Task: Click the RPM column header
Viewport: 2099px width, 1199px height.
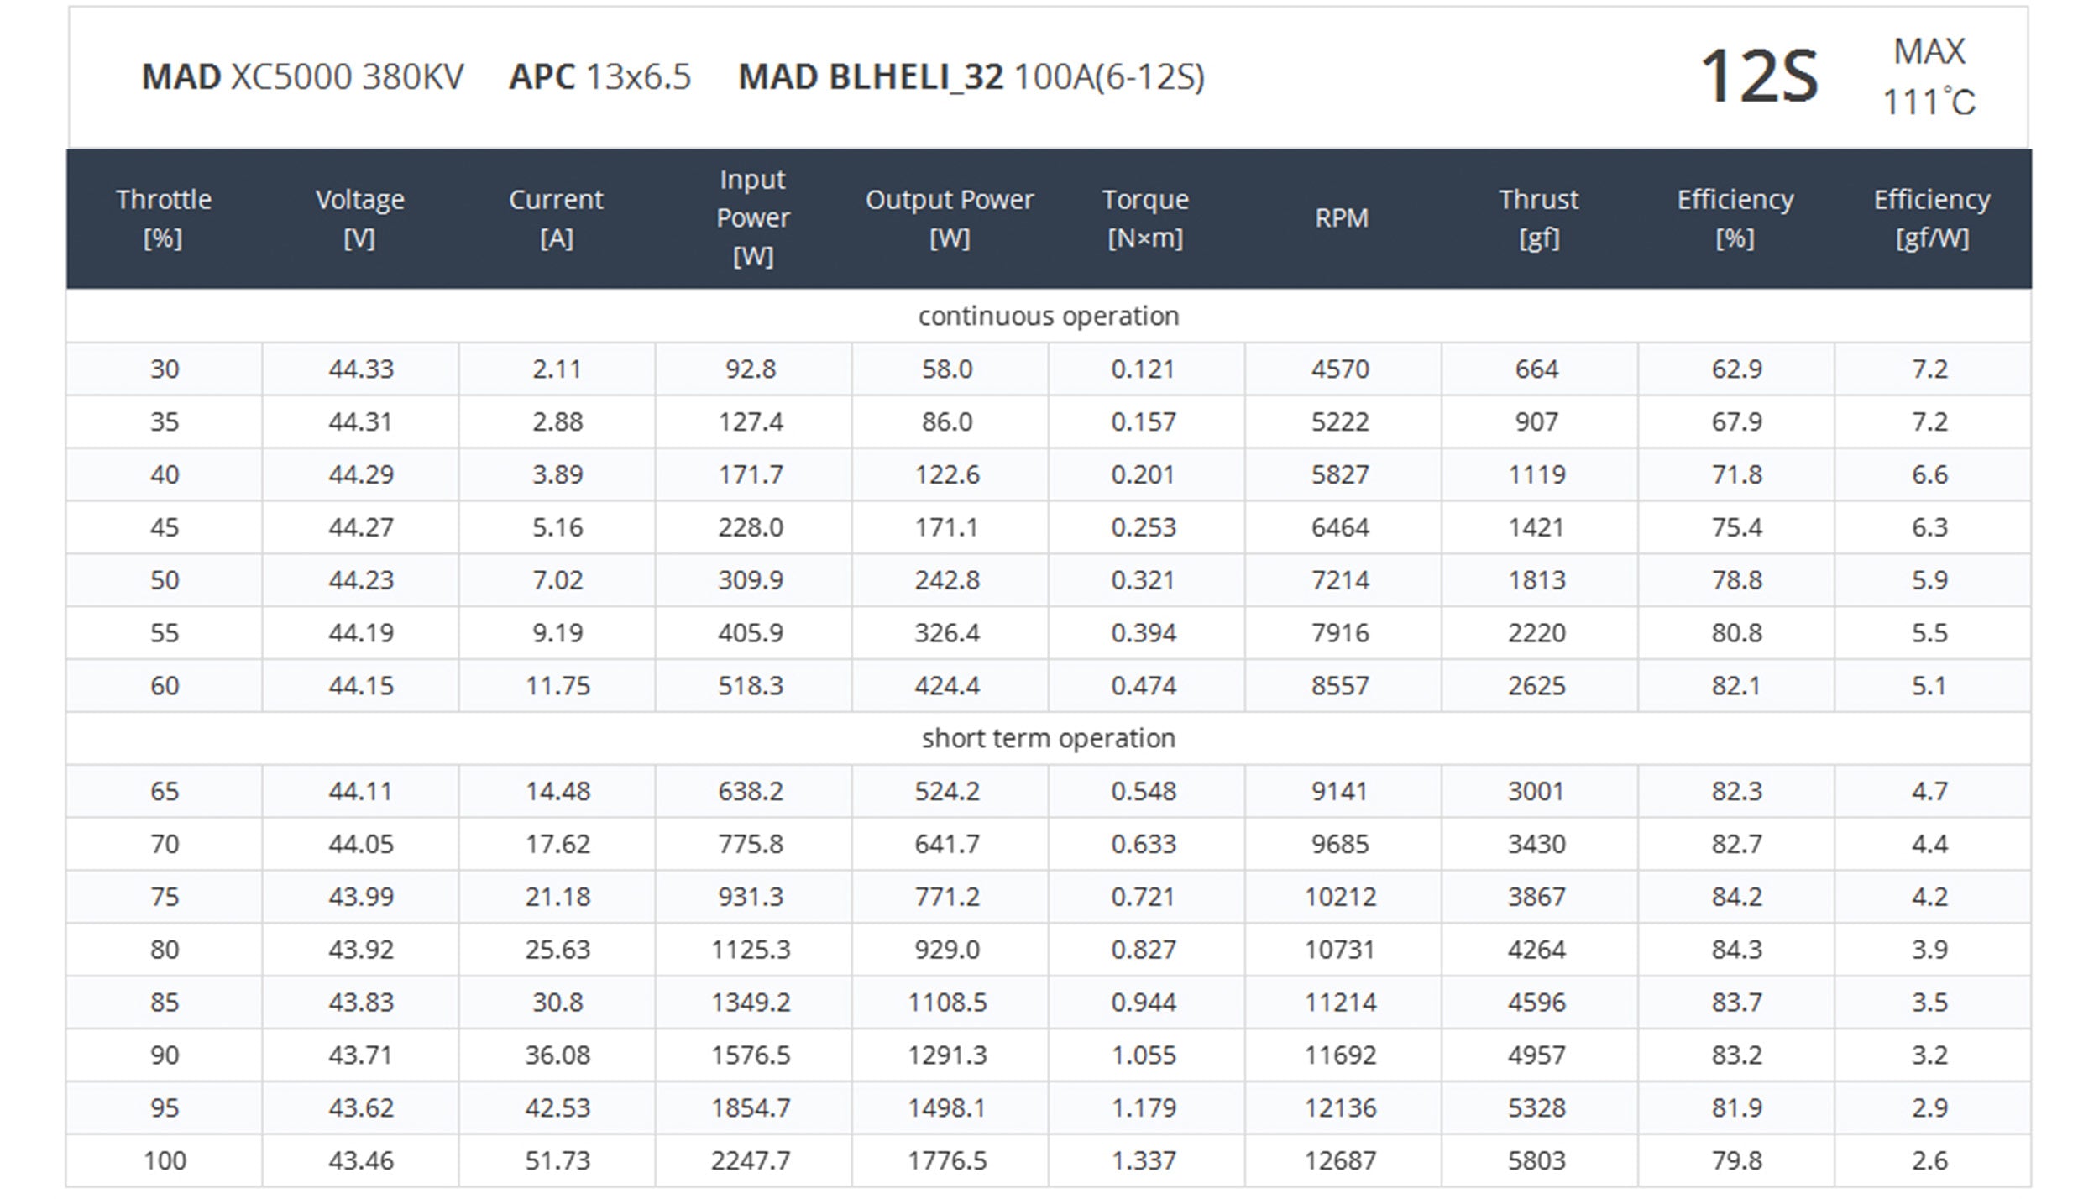Action: pyautogui.click(x=1342, y=218)
